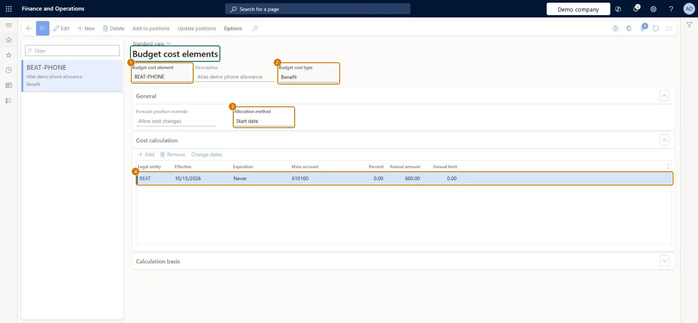
Task: Expand the navigation pane hamburger
Action: pos(8,25)
